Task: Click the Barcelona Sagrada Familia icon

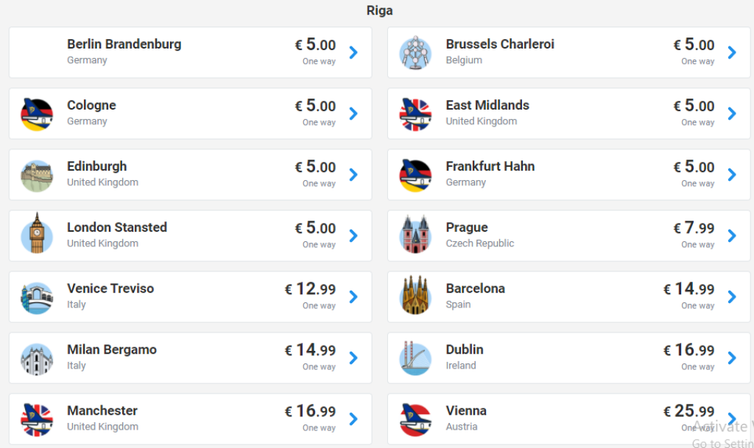Action: tap(415, 296)
